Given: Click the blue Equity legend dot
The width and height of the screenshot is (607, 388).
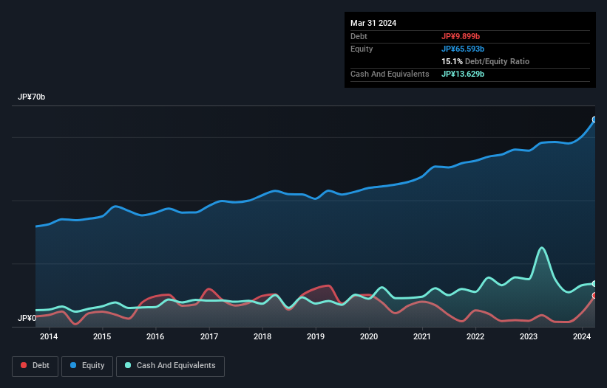Looking at the screenshot, I should [x=74, y=366].
